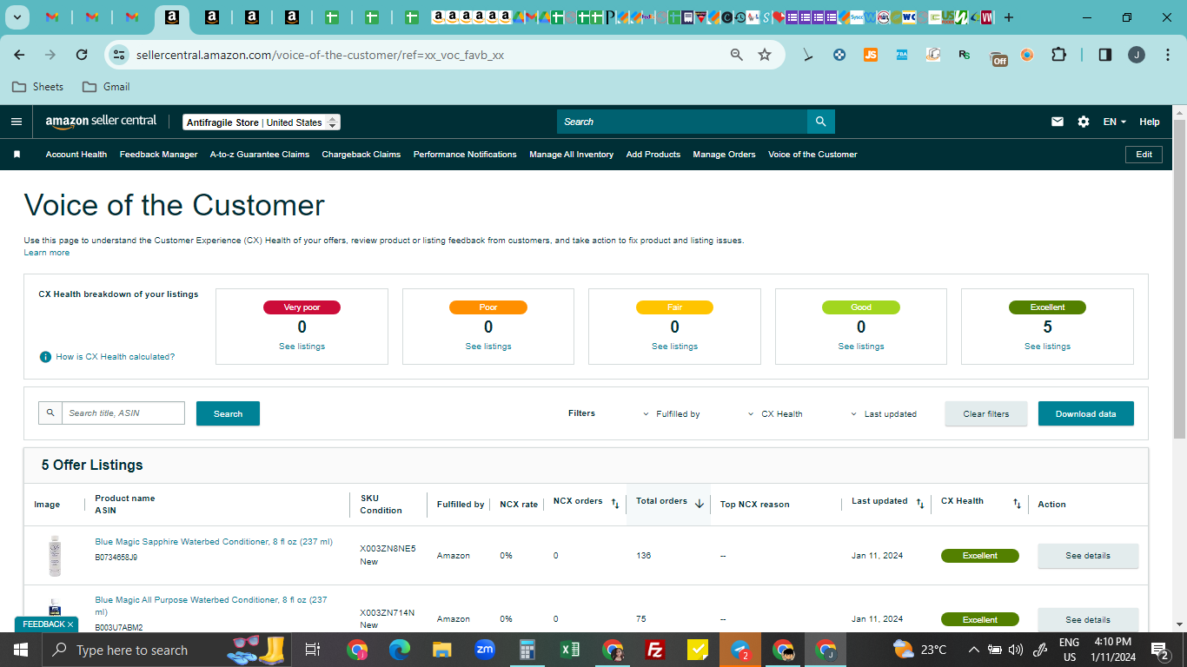Click the bookmark flag icon in favorites bar

click(x=17, y=155)
